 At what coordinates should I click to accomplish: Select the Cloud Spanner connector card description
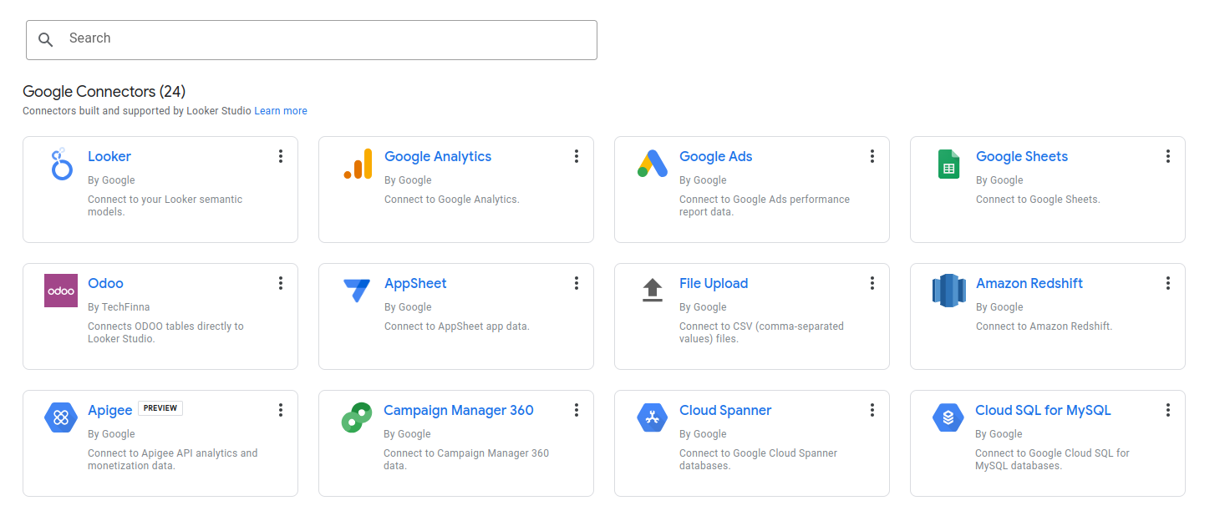click(x=758, y=459)
